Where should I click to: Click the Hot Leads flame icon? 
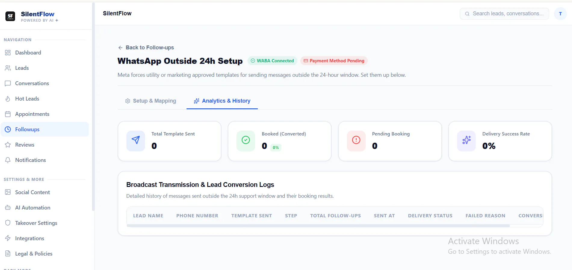coord(8,99)
